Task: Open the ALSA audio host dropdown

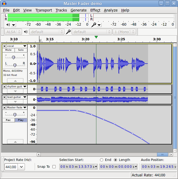Action: [x=13, y=32]
